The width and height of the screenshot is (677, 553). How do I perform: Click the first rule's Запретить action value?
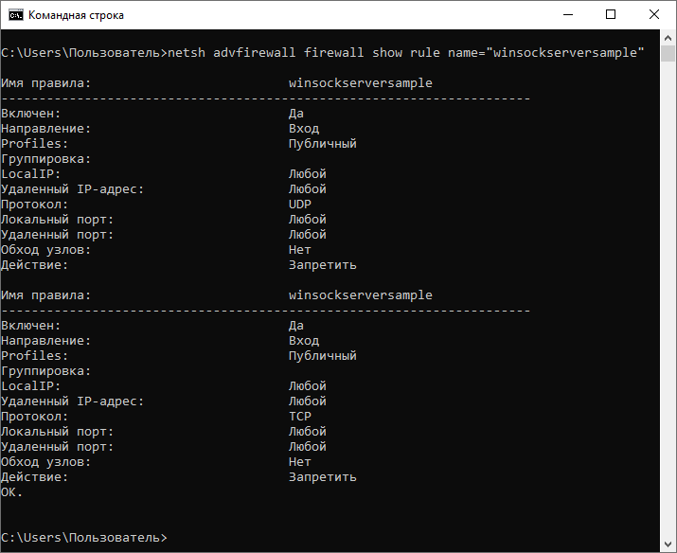(x=322, y=265)
